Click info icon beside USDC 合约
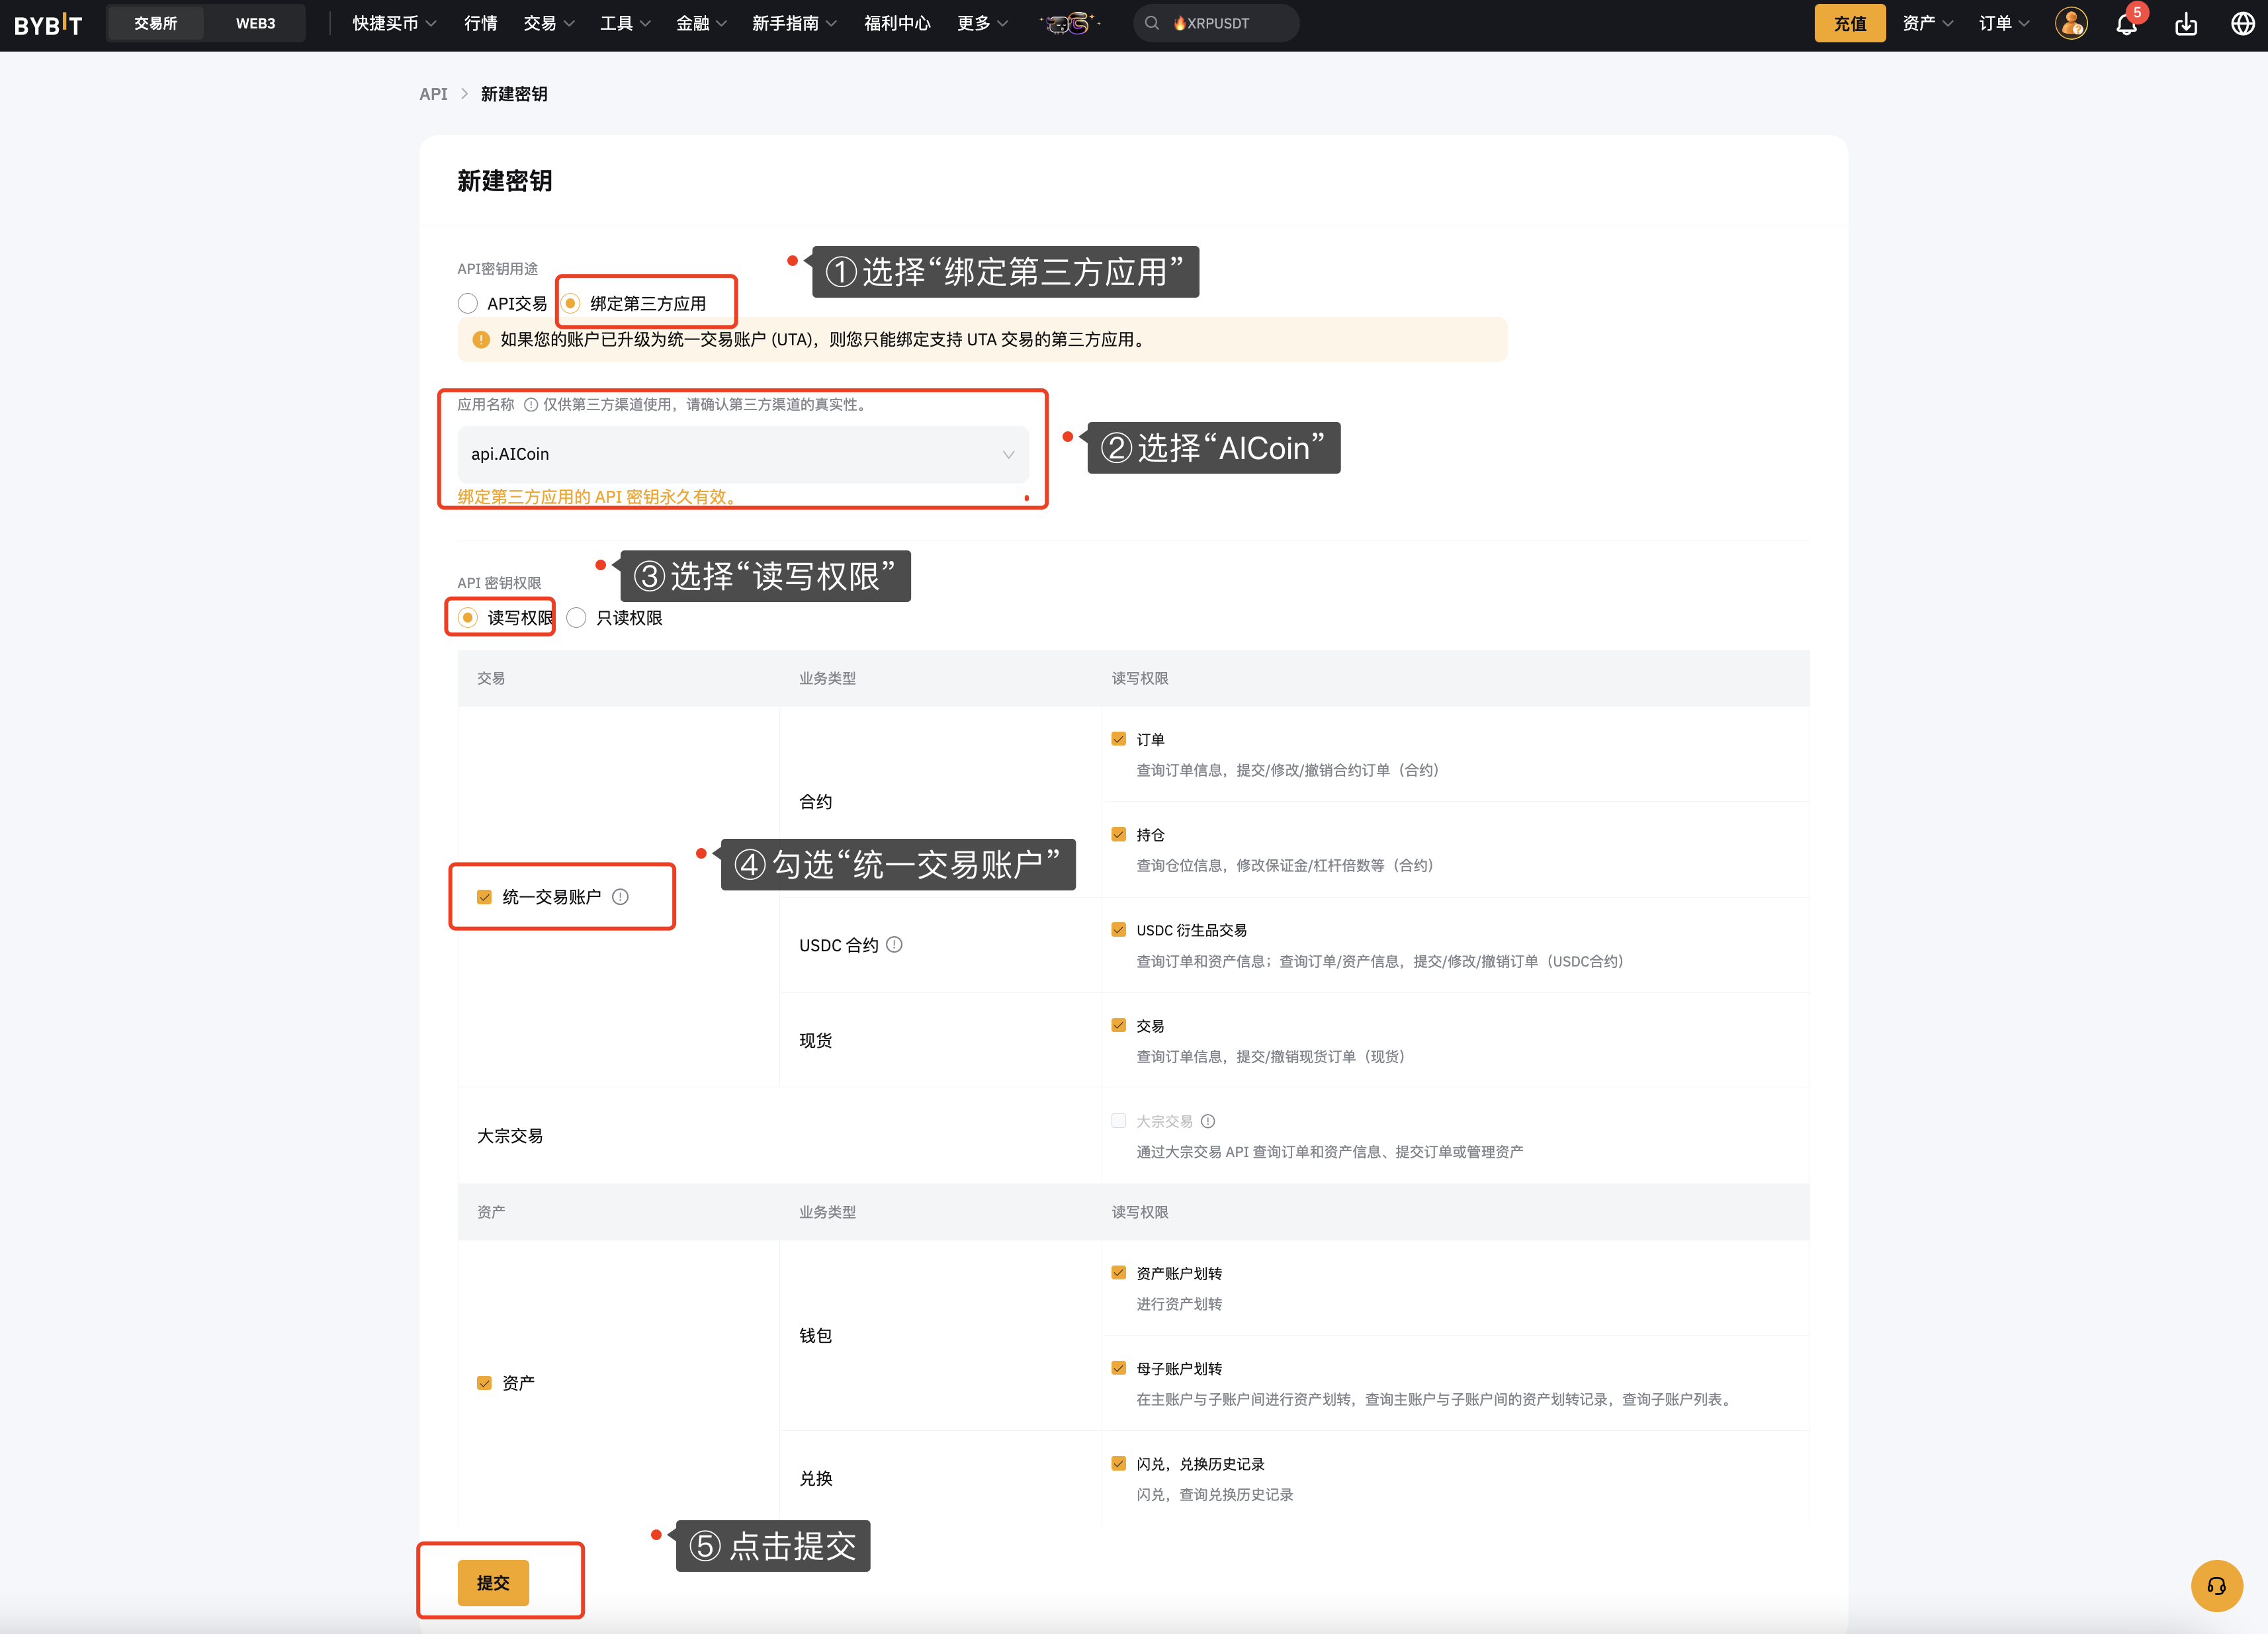The width and height of the screenshot is (2268, 1634). point(894,944)
